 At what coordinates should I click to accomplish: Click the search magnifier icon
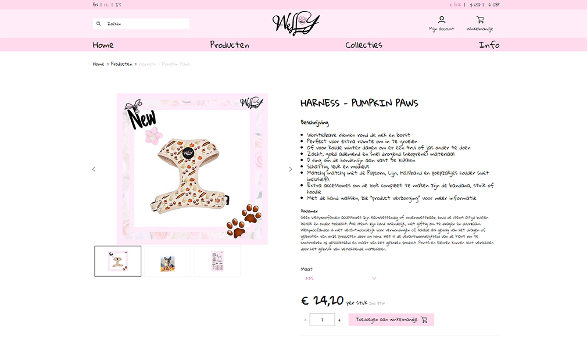[x=98, y=24]
